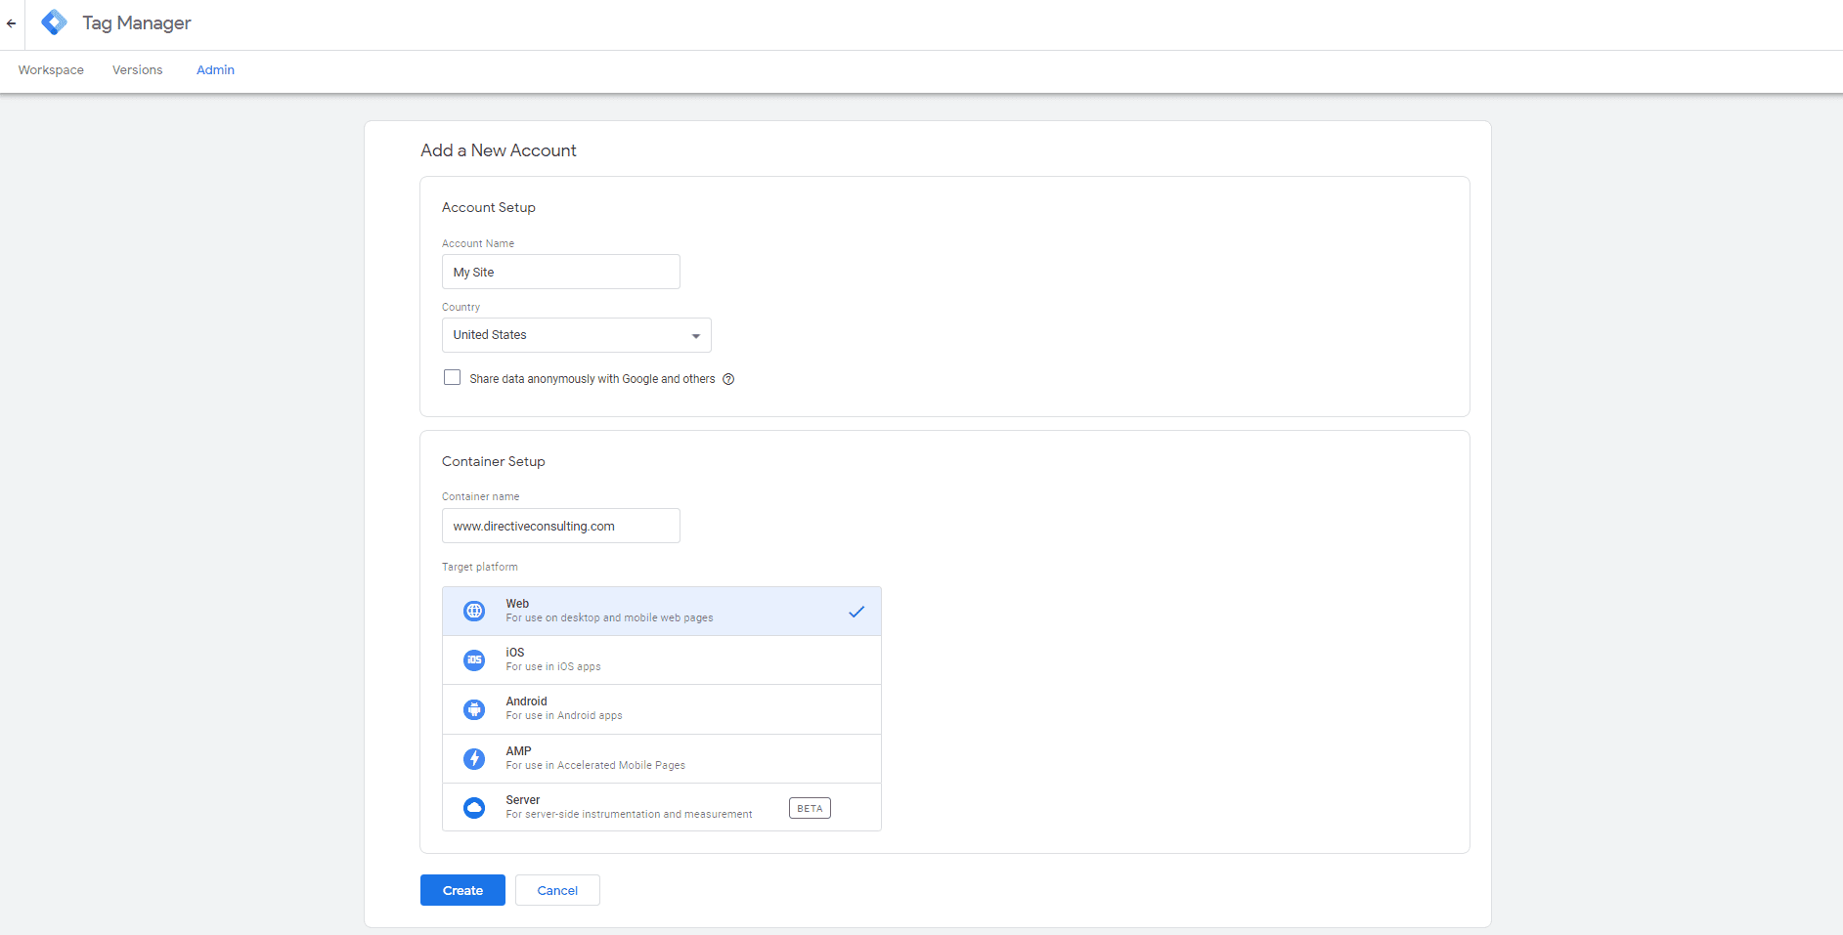Switch to the Admin tab
This screenshot has width=1843, height=935.
[215, 70]
